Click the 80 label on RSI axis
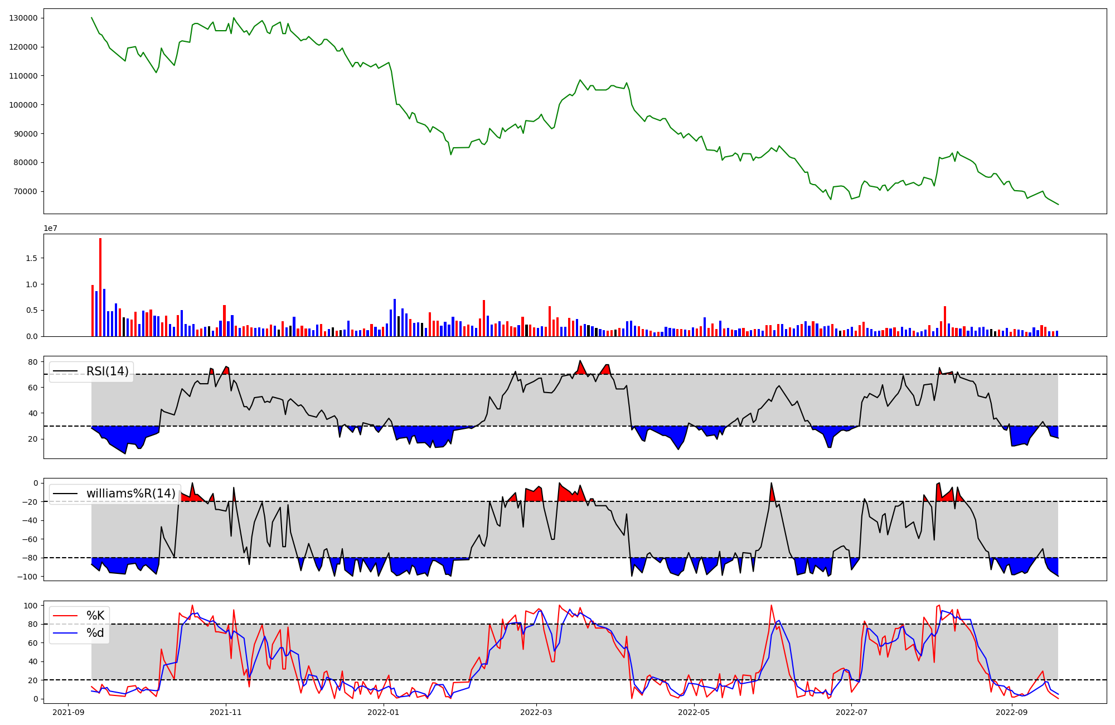Screen dimensions: 1115x725 pyautogui.click(x=32, y=362)
